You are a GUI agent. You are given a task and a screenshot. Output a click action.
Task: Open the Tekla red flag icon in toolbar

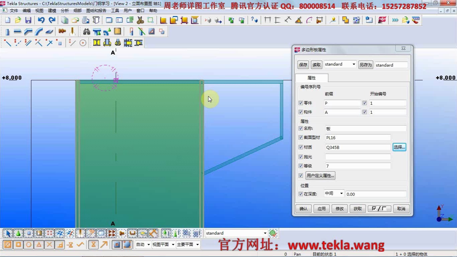(382, 20)
